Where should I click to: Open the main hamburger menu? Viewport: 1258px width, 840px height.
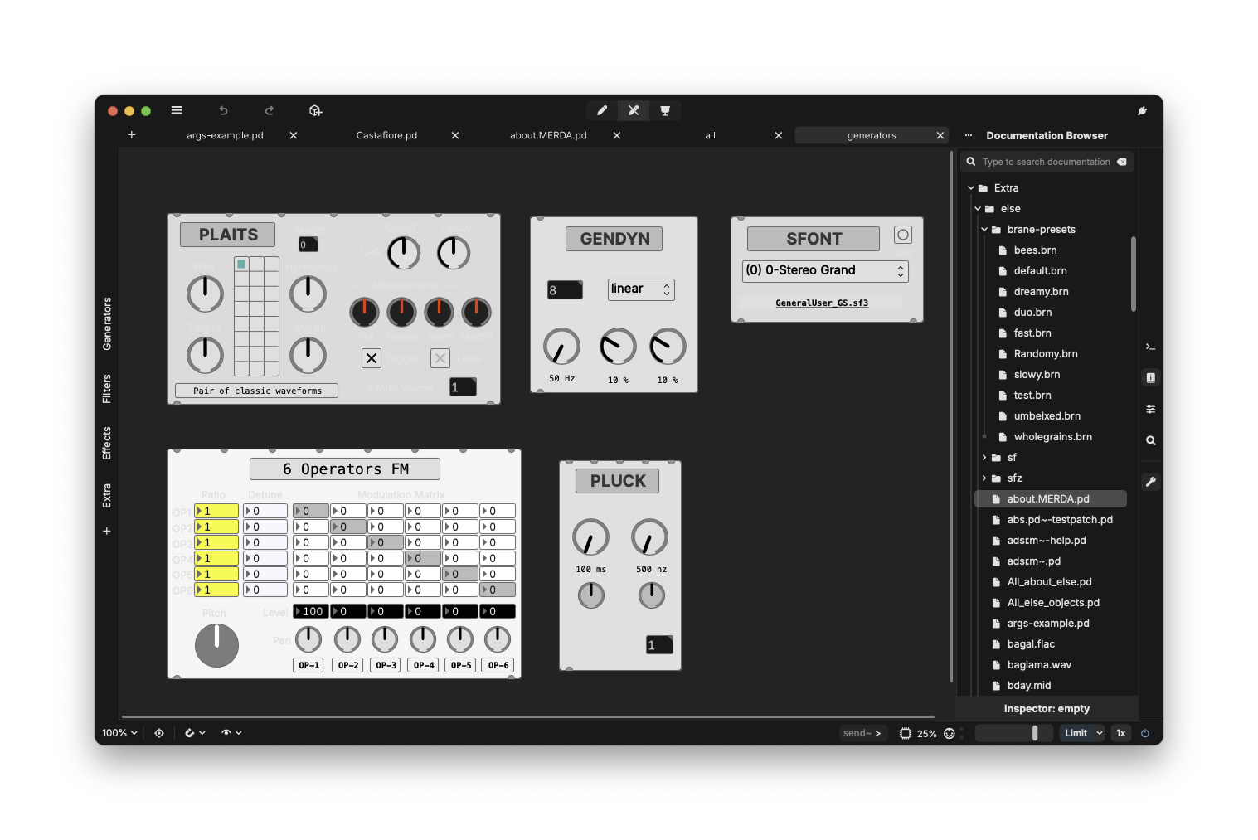[x=177, y=110]
